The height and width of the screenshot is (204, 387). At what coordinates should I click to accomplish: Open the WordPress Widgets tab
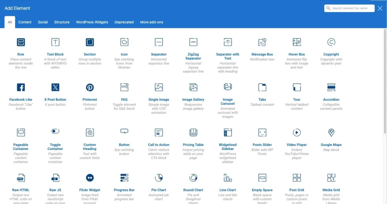point(92,22)
